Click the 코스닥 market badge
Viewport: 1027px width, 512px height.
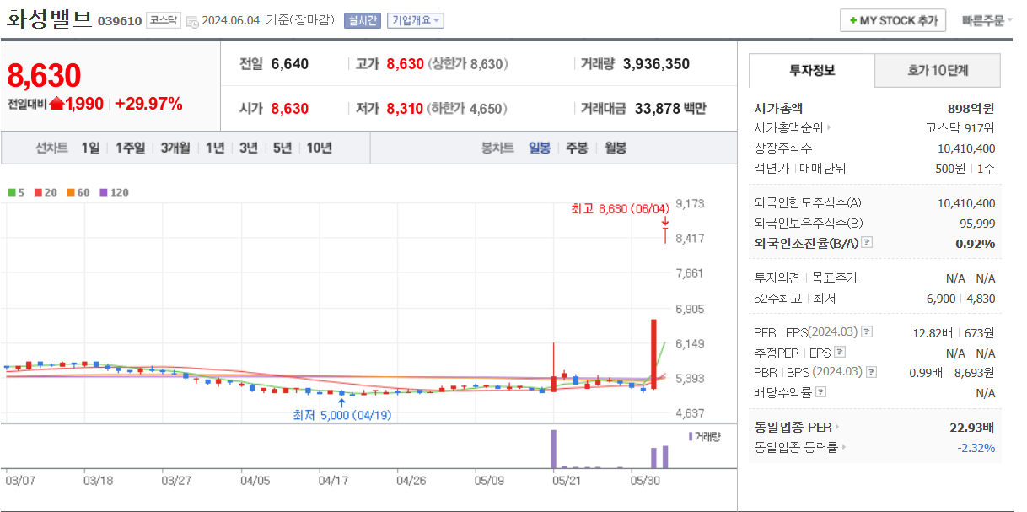tap(163, 20)
